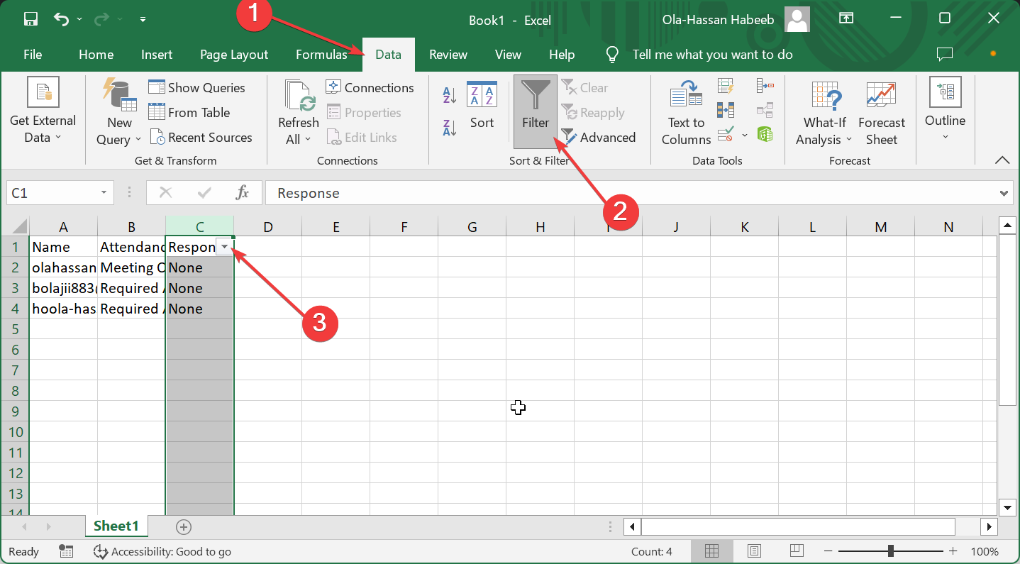
Task: Click the Sort Z to A icon
Action: (450, 127)
